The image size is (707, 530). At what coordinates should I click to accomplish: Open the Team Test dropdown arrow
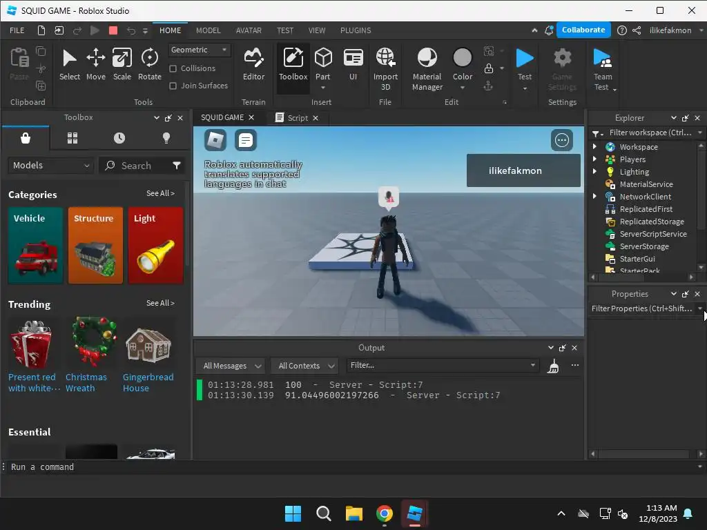(x=614, y=90)
